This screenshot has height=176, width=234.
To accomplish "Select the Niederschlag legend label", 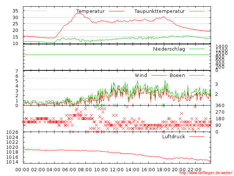I will (x=169, y=49).
